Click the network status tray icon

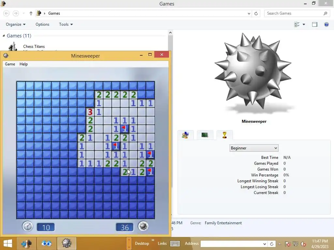coord(296,244)
